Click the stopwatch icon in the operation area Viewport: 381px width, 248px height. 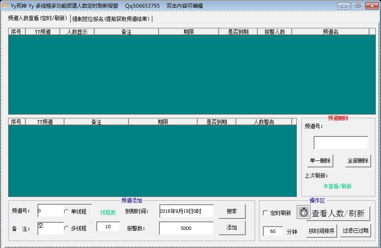[303, 213]
